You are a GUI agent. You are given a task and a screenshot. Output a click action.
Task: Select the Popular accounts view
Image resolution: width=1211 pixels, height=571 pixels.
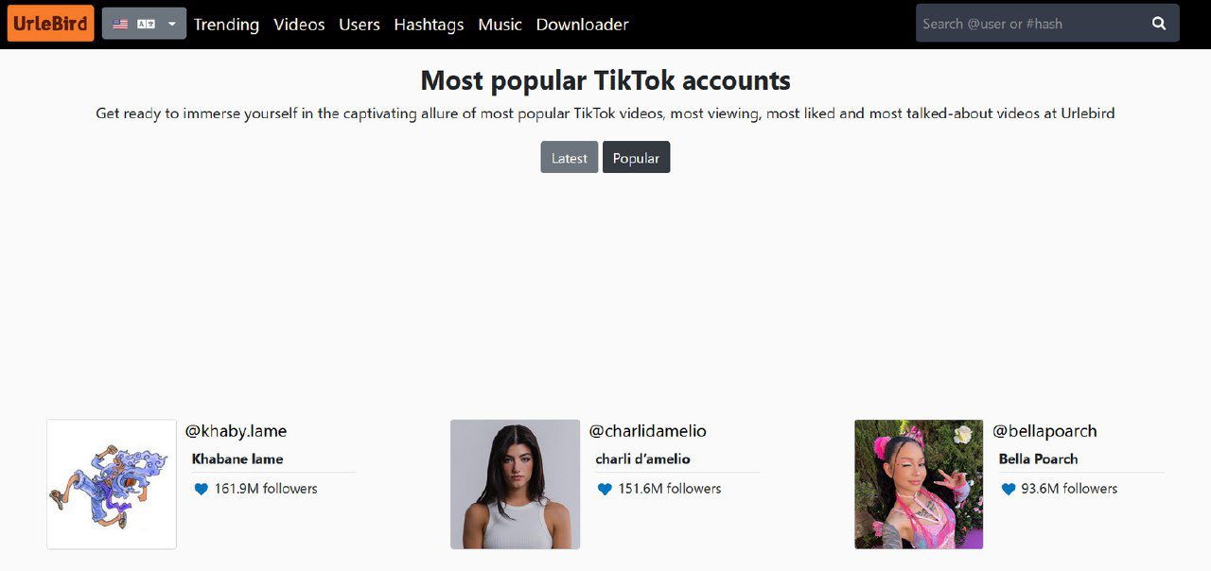636,158
